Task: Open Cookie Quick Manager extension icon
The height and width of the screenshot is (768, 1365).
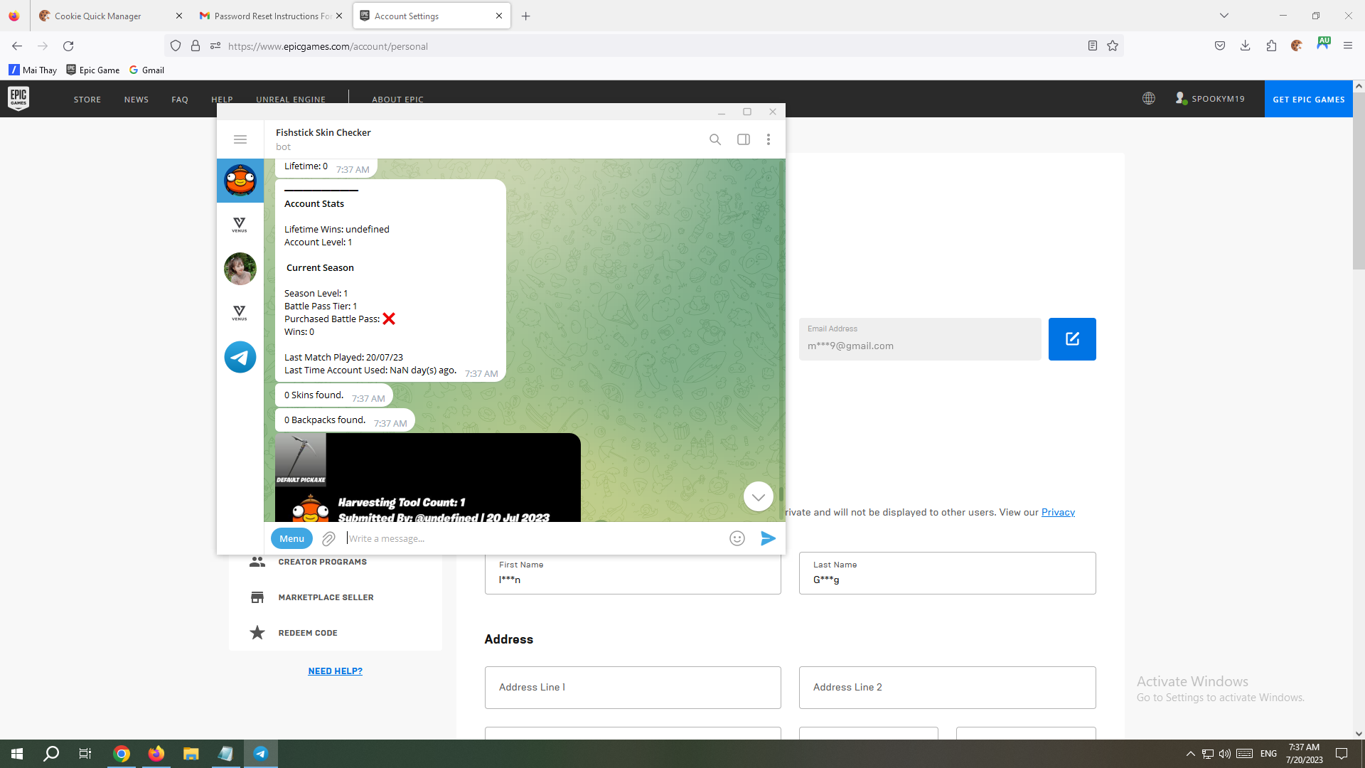Action: coord(1297,46)
